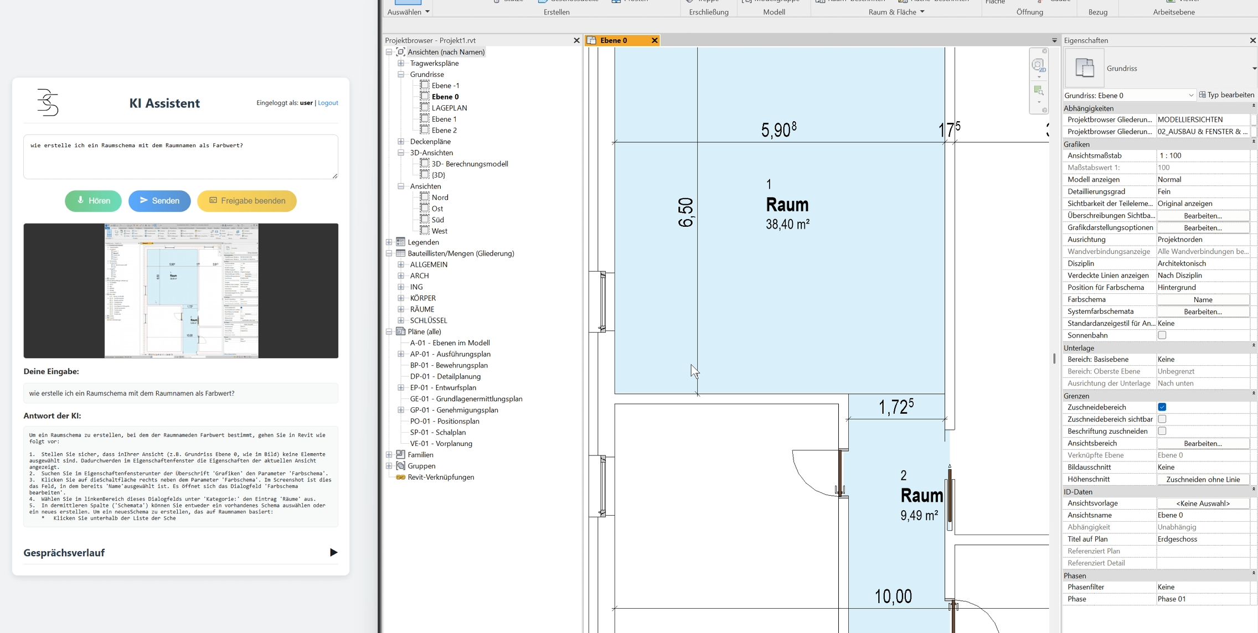Click the 3D- Berechnungsmodell view icon

click(x=425, y=164)
